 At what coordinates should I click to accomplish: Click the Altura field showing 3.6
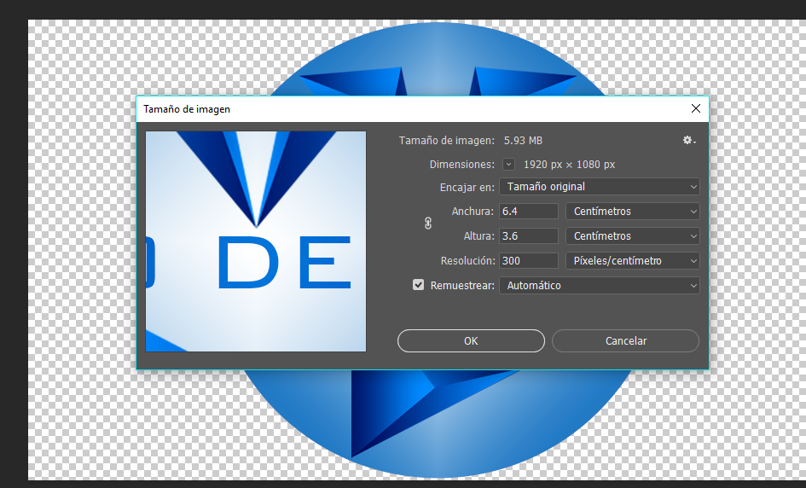tap(529, 236)
